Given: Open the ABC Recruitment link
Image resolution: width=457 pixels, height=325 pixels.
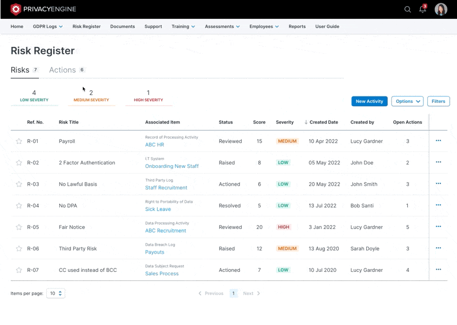Looking at the screenshot, I should click(x=166, y=231).
